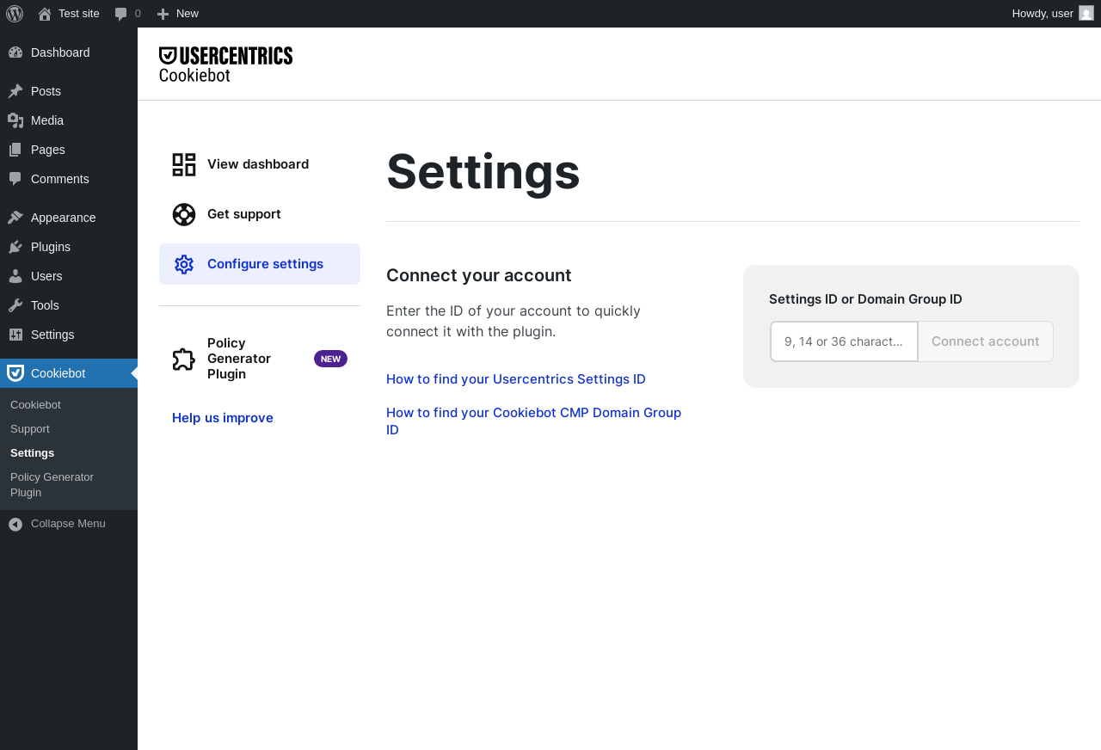Open How to find Usercentrics Settings ID link
1101x750 pixels.
coord(516,379)
